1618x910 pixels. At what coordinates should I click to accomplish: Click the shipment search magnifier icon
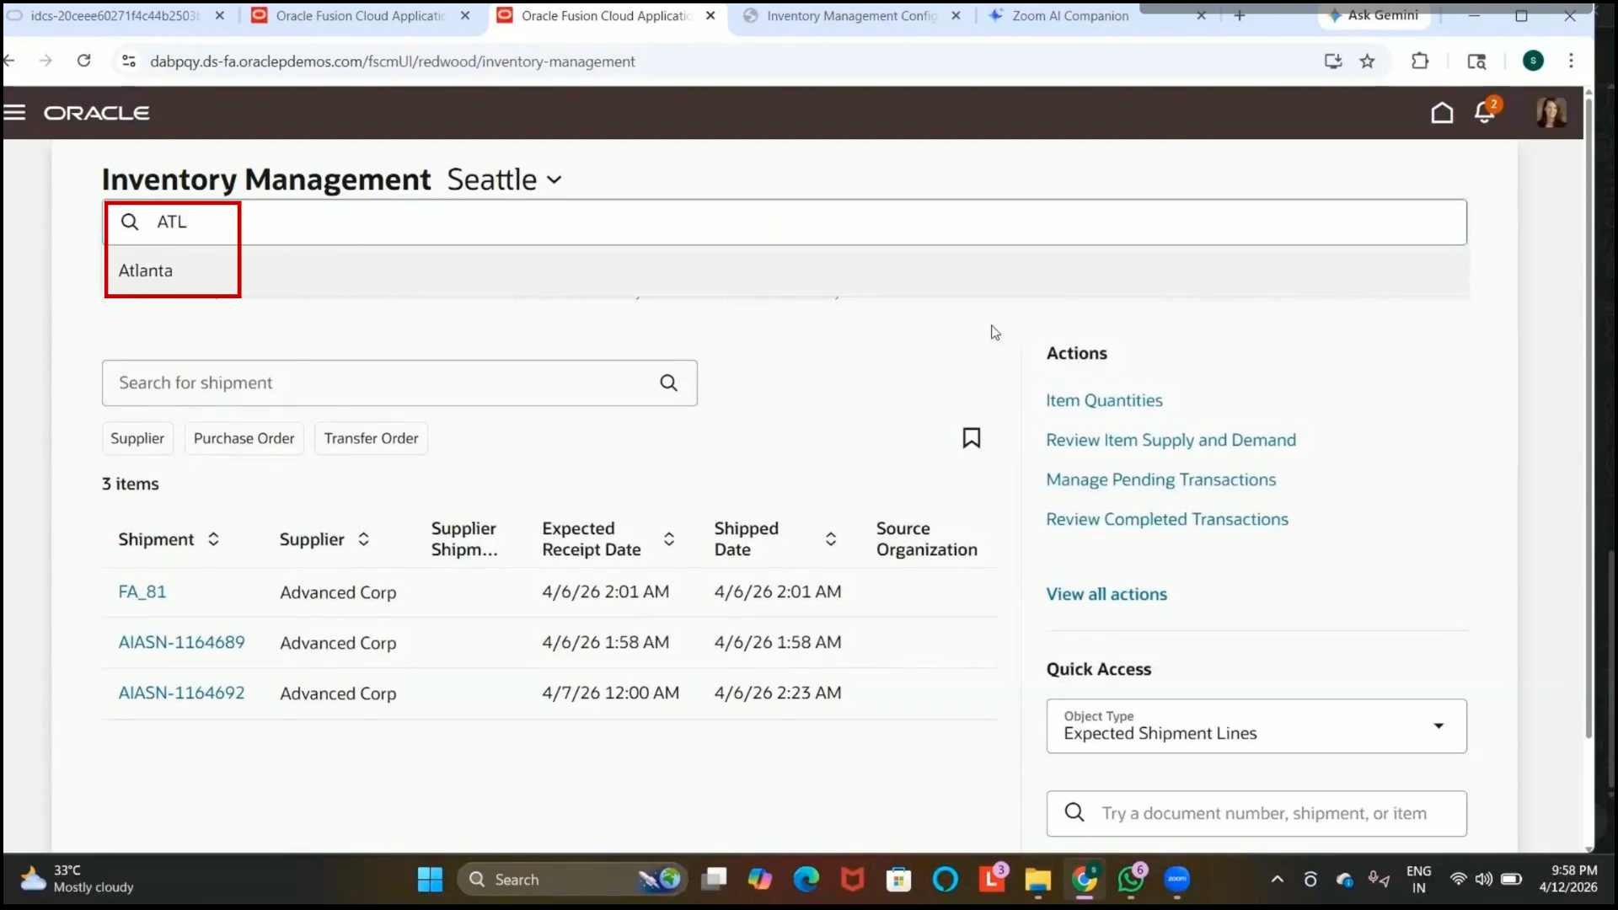[668, 383]
